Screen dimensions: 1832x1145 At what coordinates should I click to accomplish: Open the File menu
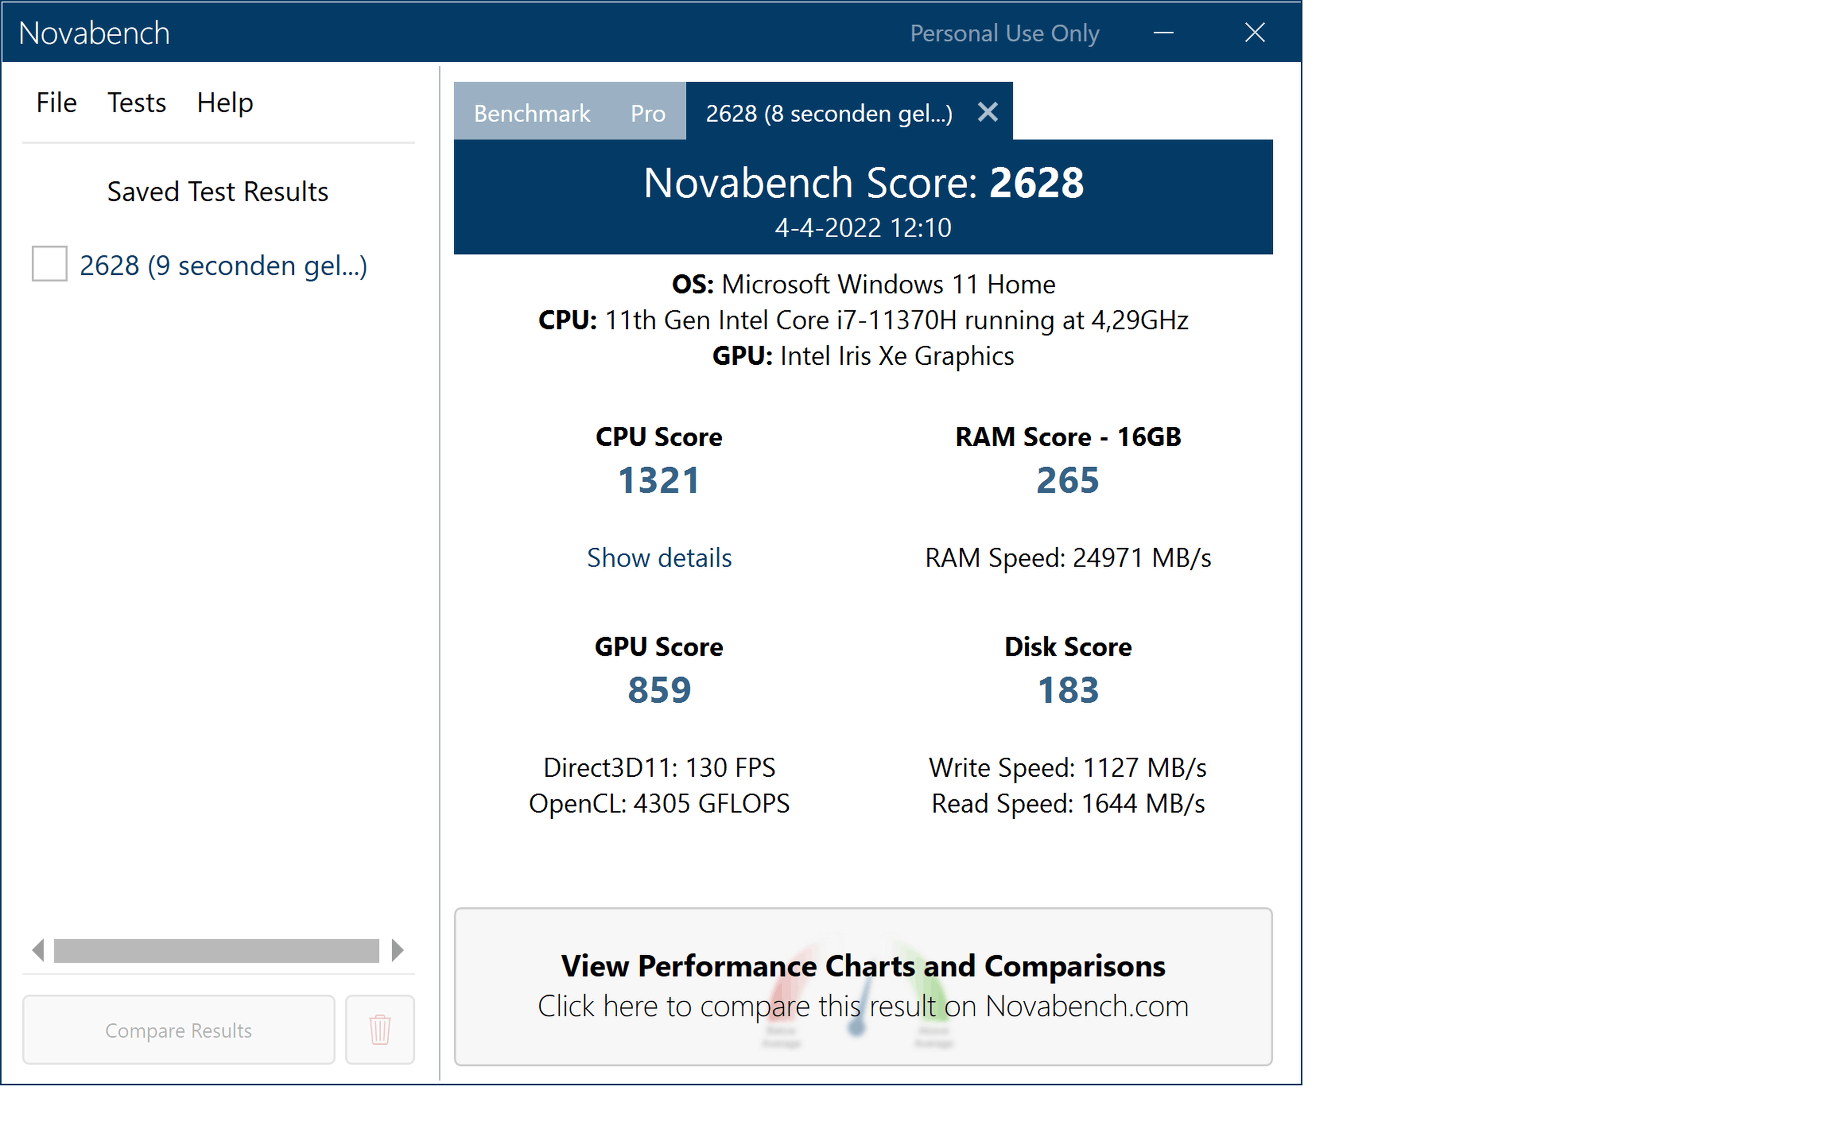[x=56, y=102]
